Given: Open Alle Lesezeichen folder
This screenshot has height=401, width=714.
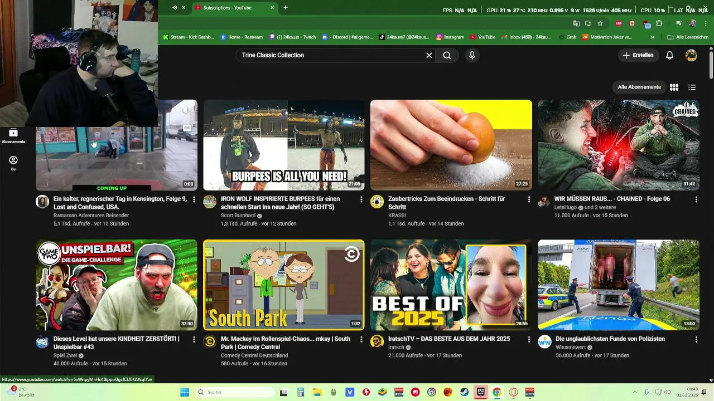Looking at the screenshot, I should pyautogui.click(x=688, y=37).
